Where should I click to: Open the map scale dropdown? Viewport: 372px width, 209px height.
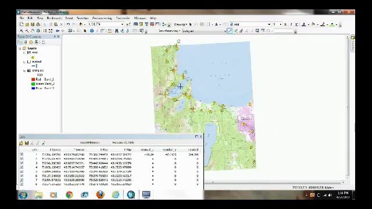click(x=122, y=24)
